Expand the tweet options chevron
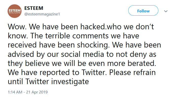 click(166, 11)
